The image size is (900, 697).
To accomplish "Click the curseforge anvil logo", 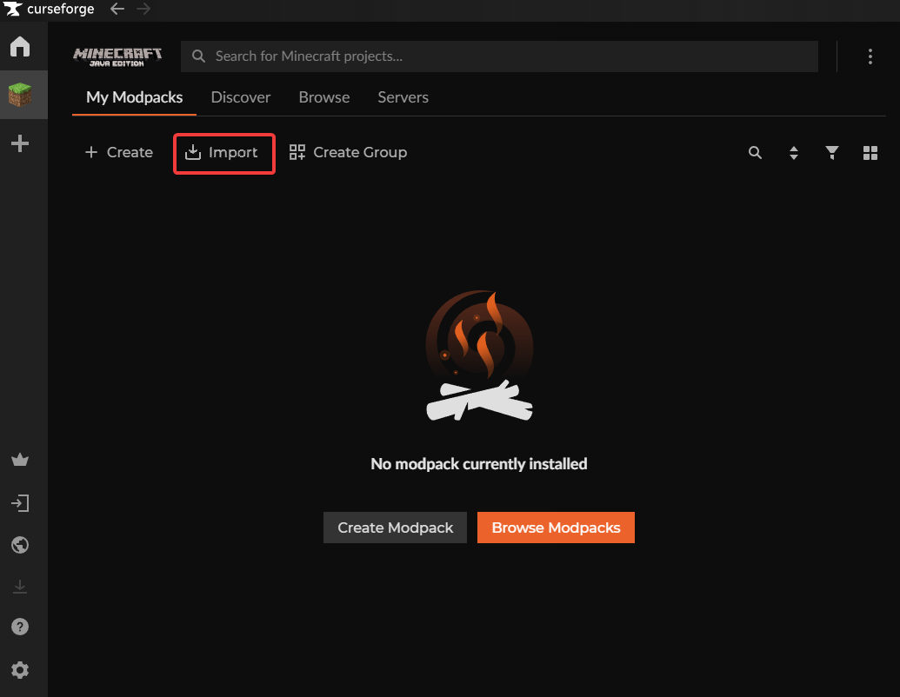I will 13,10.
